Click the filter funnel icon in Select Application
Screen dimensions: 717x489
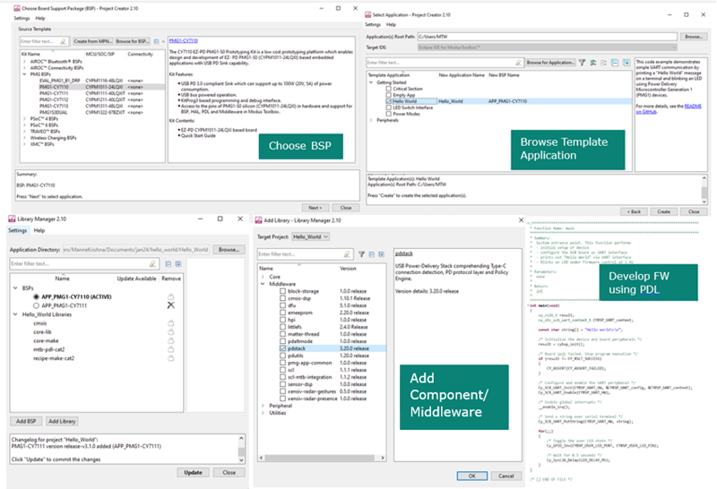click(x=582, y=63)
